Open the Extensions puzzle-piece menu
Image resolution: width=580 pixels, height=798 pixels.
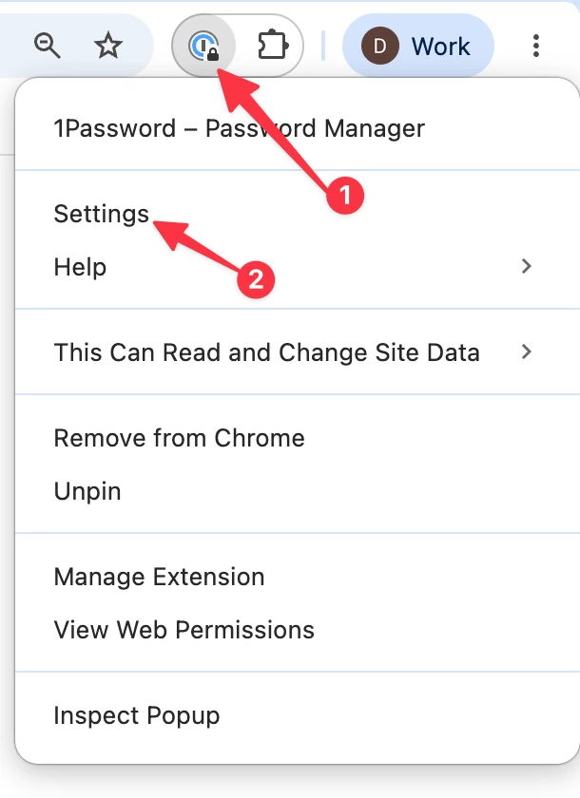[x=273, y=46]
